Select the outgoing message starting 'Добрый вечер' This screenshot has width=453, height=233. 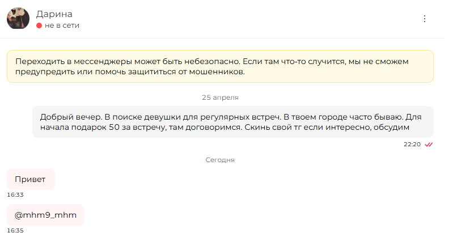(x=233, y=122)
